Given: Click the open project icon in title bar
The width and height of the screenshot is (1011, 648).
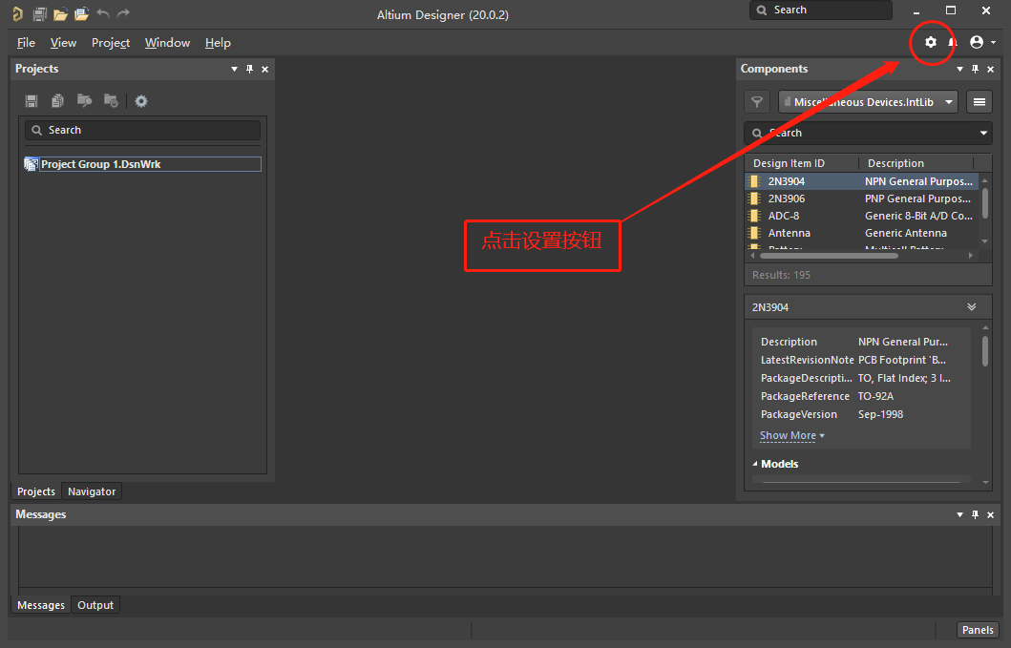Looking at the screenshot, I should (x=82, y=13).
